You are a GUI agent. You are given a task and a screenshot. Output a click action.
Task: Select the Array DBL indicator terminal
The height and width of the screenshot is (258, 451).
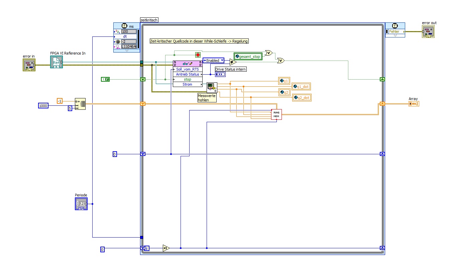414,104
